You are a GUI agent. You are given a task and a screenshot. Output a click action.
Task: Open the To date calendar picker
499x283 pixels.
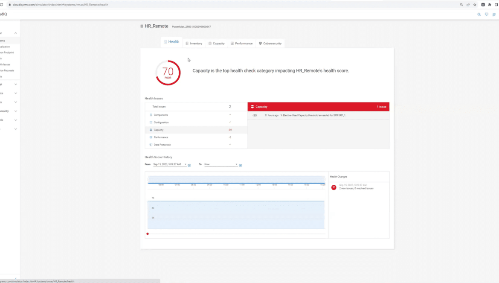coord(241,165)
